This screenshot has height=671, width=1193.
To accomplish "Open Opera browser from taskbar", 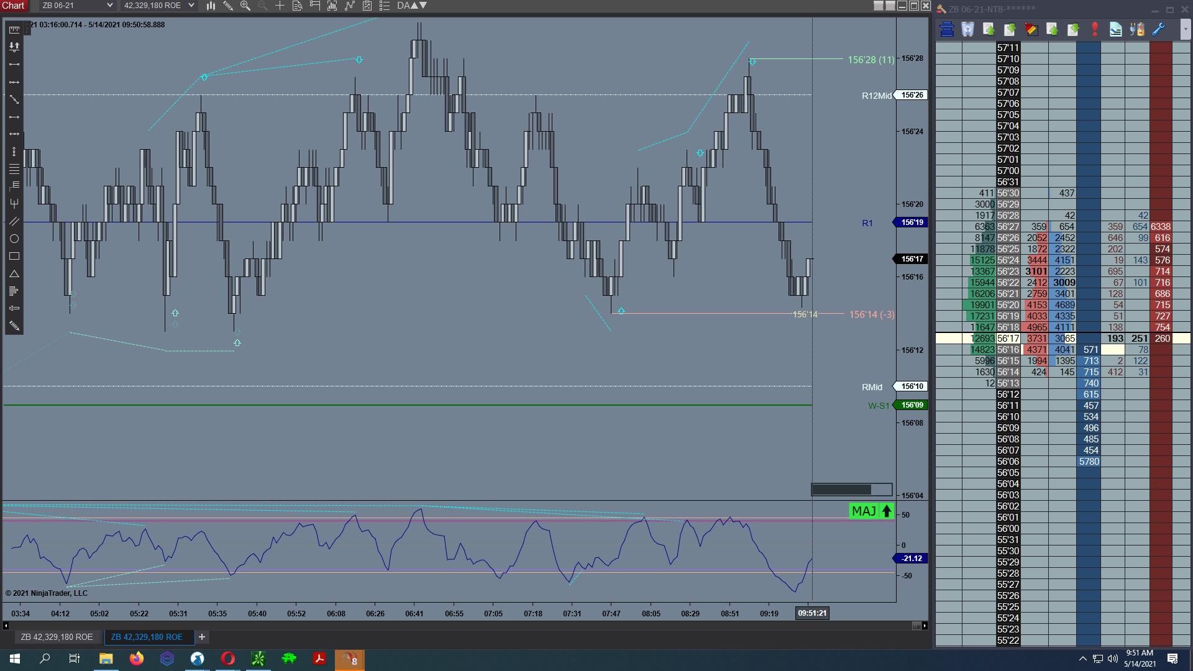I will coord(228,659).
